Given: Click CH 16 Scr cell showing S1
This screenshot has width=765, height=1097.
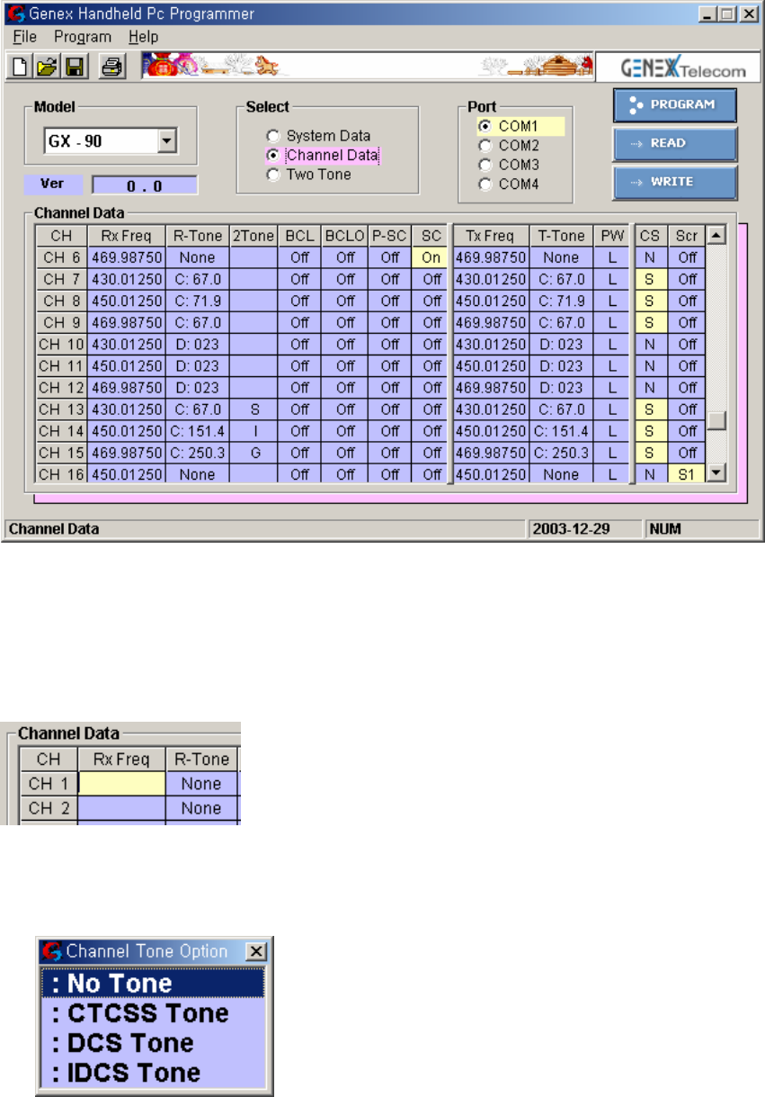Looking at the screenshot, I should coord(687,474).
